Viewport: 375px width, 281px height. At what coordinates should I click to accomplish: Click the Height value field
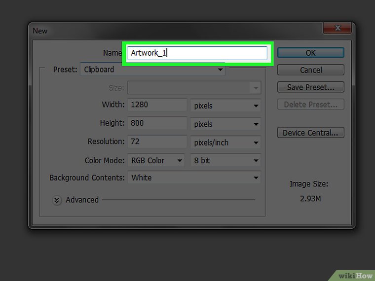point(157,123)
